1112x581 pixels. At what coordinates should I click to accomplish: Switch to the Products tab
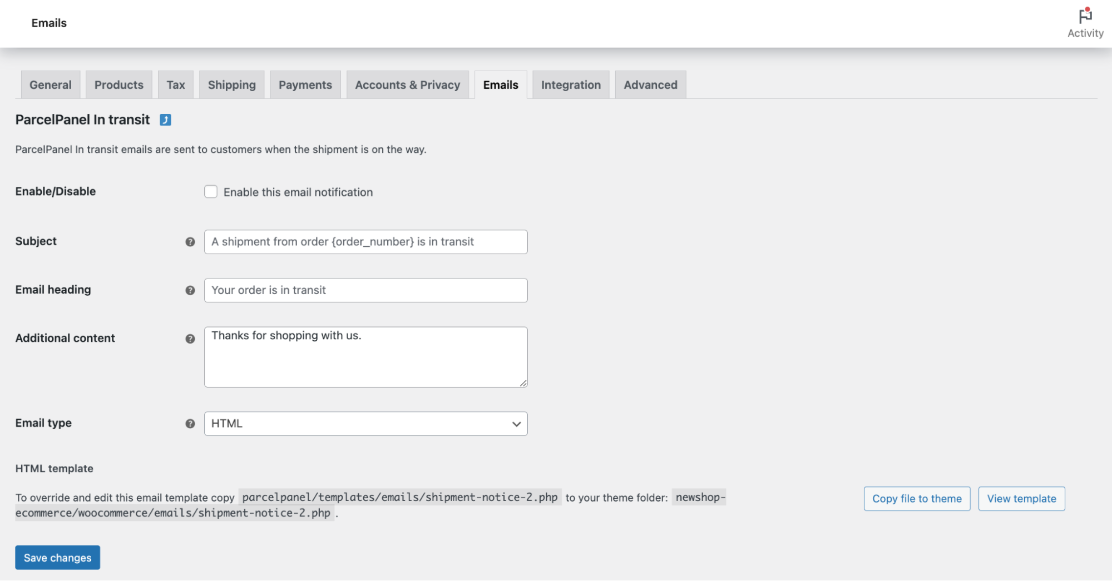click(x=119, y=85)
